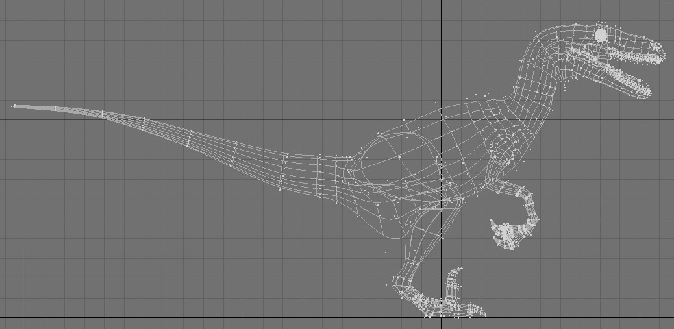Click the tip of the raptor's tail
Image resolution: width=674 pixels, height=329 pixels.
pyautogui.click(x=14, y=106)
